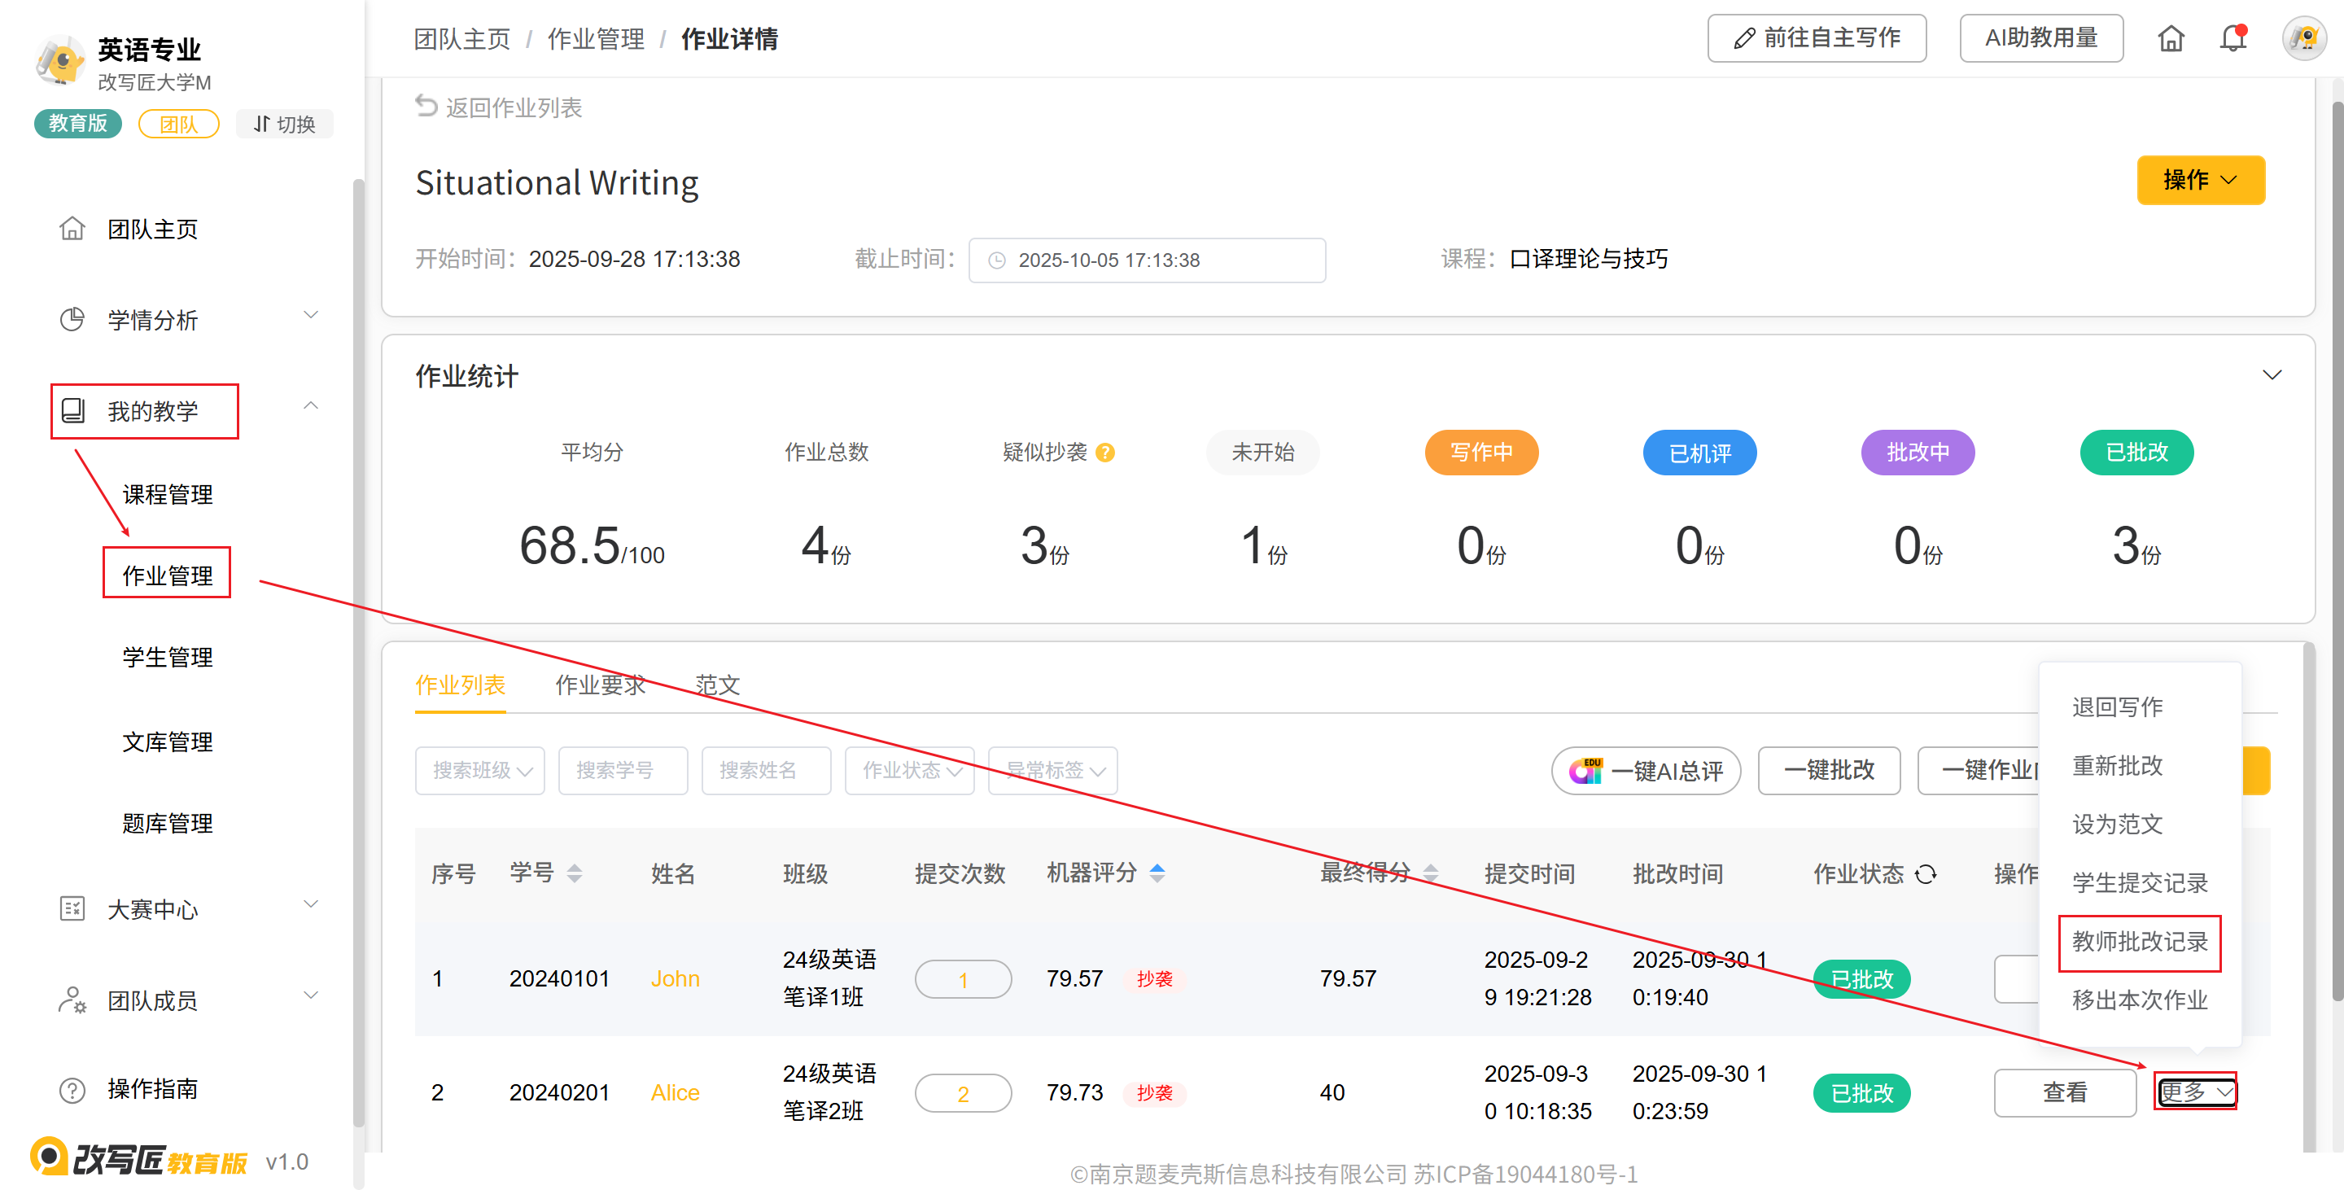Switch to the 作业要求 tab

pos(600,685)
